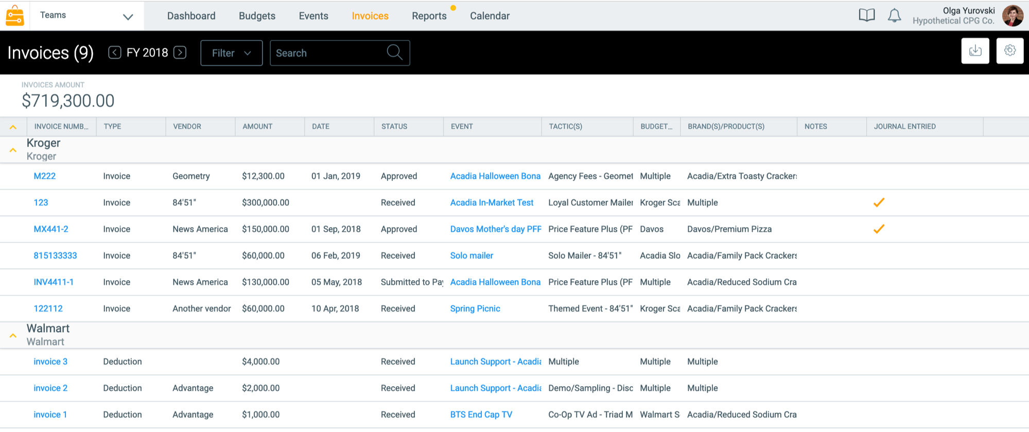Collapse all groups with header chevron
Image resolution: width=1029 pixels, height=432 pixels.
click(13, 127)
